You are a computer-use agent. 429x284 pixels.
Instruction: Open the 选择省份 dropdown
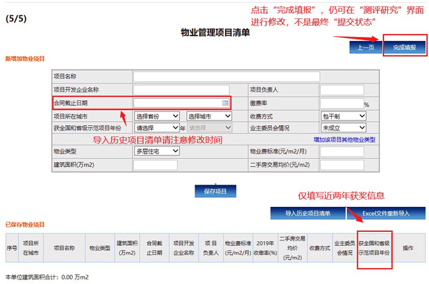click(158, 116)
